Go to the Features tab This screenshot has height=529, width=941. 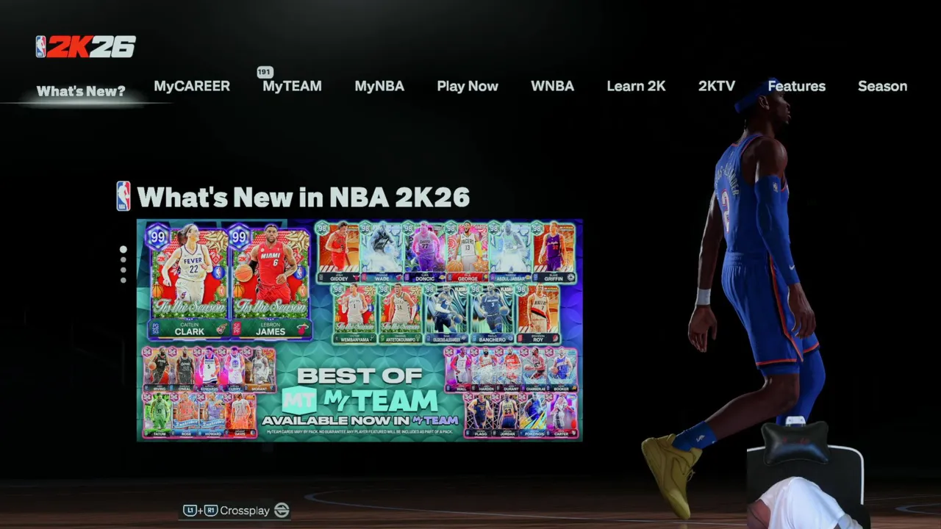click(796, 86)
